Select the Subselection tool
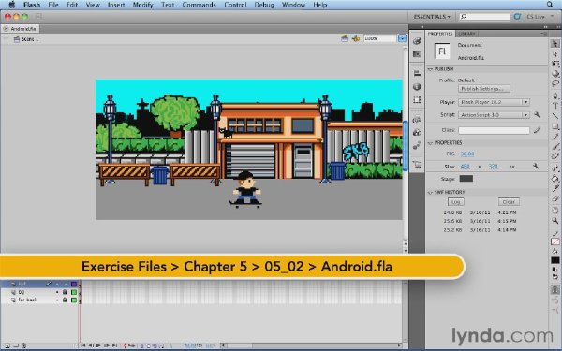The image size is (562, 351). click(555, 53)
